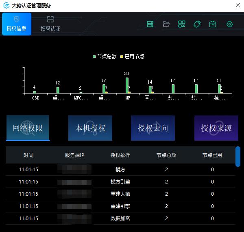244x232 pixels.
Task: Click the 节点已用 column header
Action: [212, 155]
